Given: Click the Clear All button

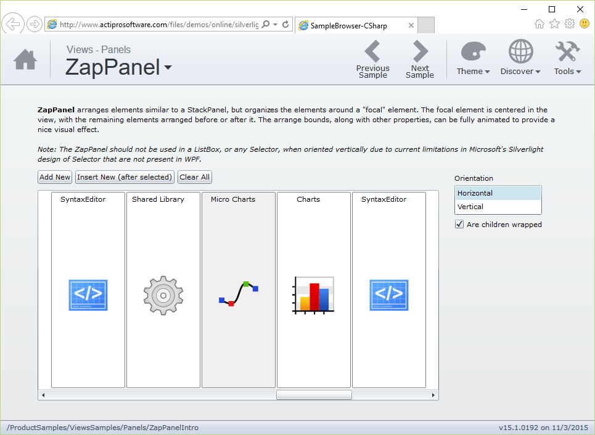Looking at the screenshot, I should (x=194, y=176).
